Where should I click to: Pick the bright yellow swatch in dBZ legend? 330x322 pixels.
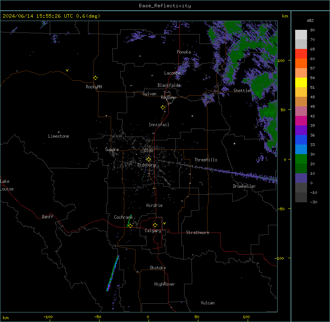pos(301,82)
